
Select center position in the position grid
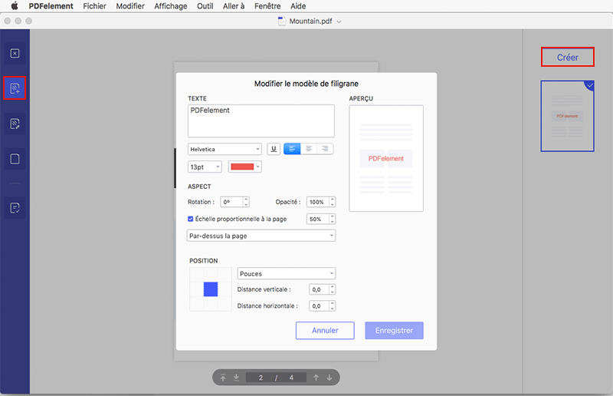tap(211, 289)
